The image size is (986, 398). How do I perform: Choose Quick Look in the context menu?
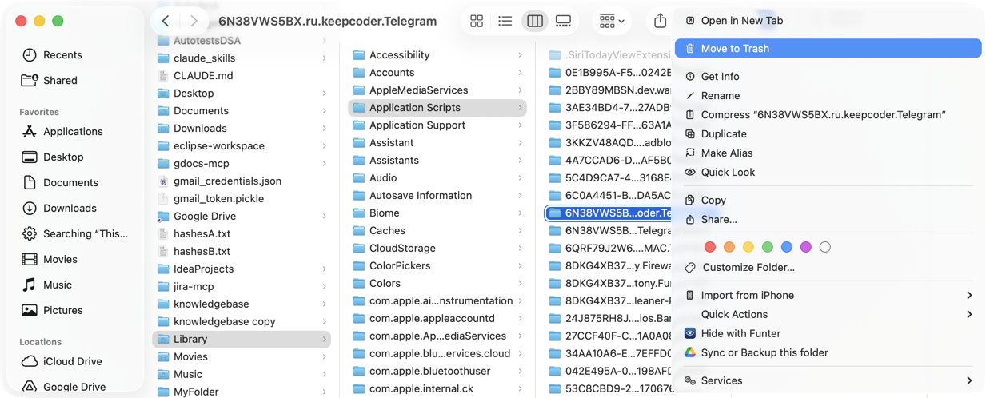pyautogui.click(x=828, y=173)
